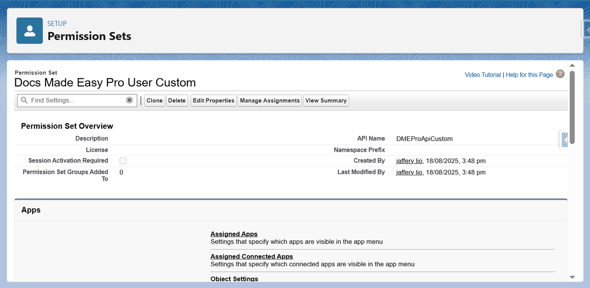
Task: Toggle Session Activation Required checkbox
Action: pyautogui.click(x=123, y=161)
